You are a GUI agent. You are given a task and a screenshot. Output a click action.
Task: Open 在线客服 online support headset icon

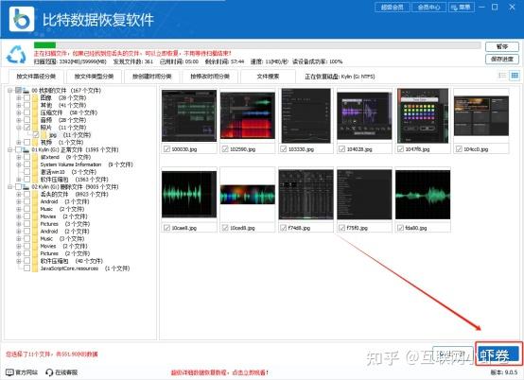click(x=49, y=372)
